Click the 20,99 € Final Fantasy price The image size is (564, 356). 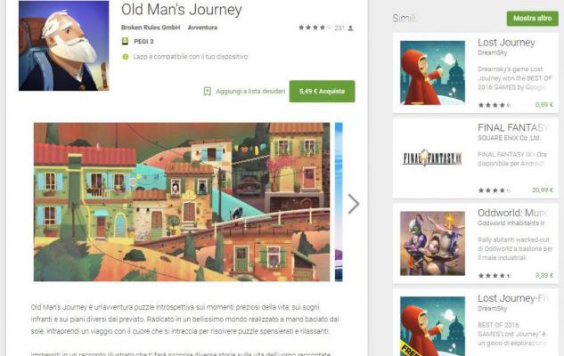(x=543, y=190)
